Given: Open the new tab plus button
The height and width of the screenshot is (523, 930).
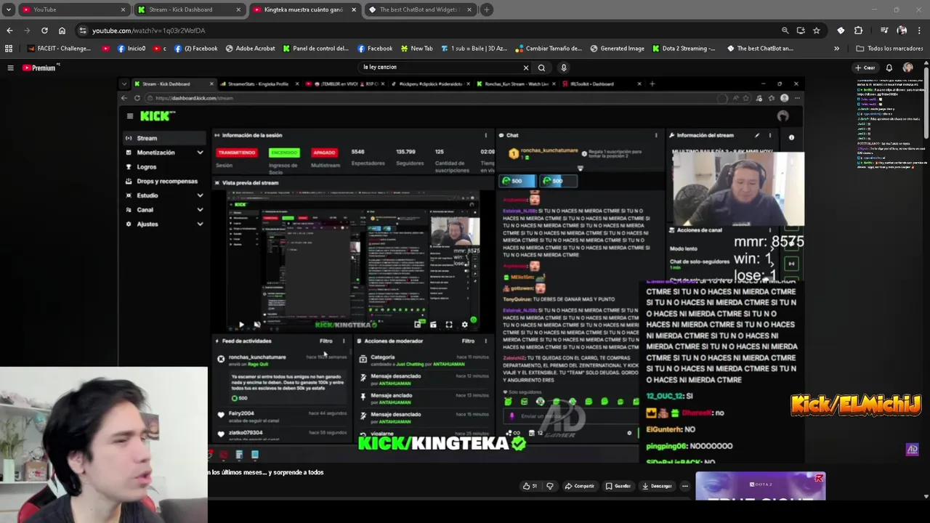Looking at the screenshot, I should point(487,9).
